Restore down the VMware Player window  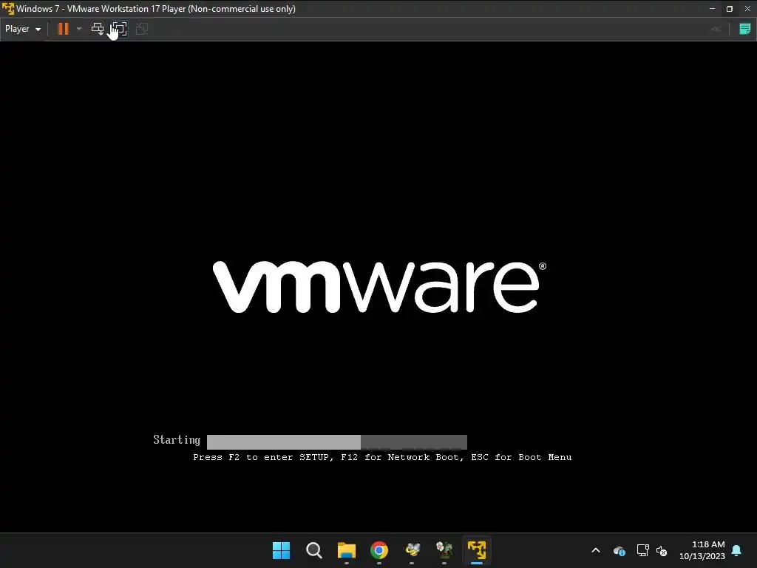coord(730,8)
